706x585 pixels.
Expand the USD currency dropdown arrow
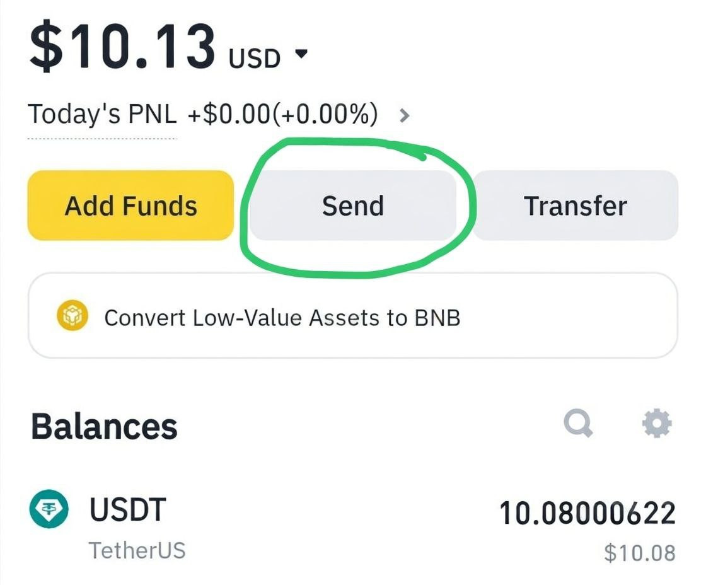(301, 54)
